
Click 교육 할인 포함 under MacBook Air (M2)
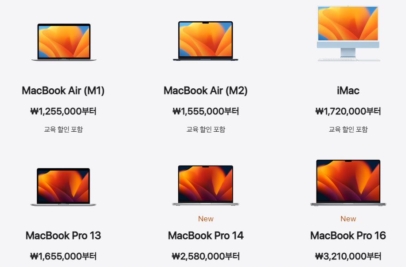pos(206,129)
